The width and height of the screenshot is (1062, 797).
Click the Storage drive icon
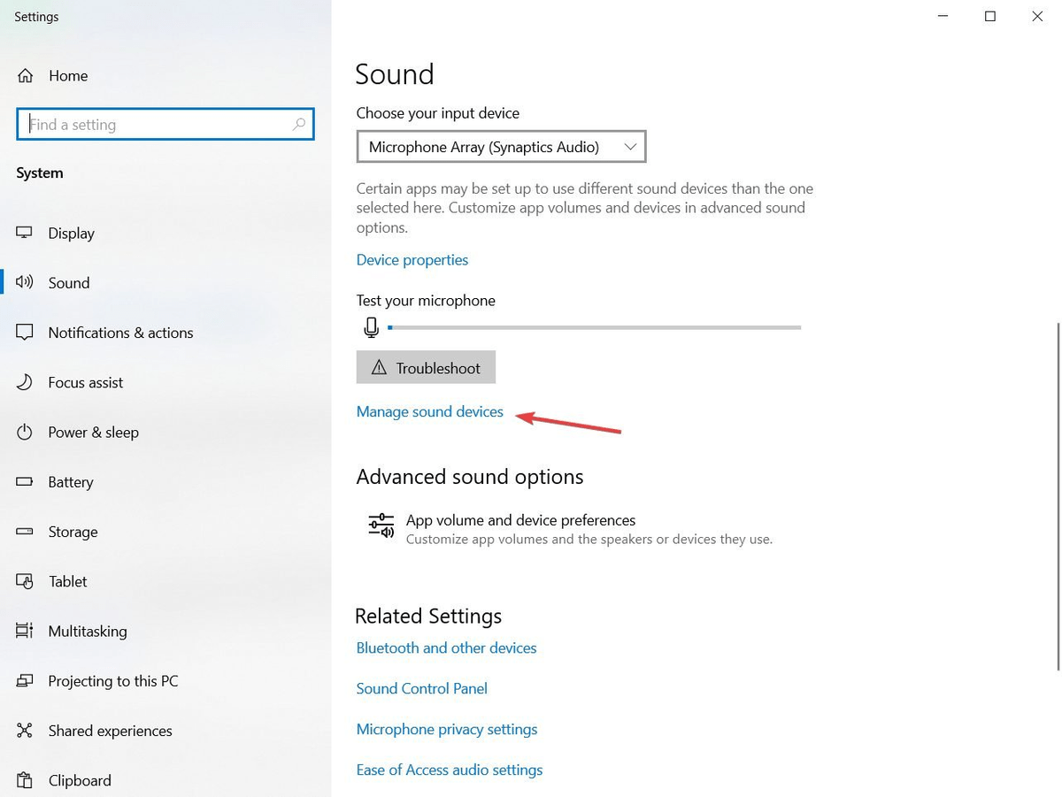pos(25,532)
